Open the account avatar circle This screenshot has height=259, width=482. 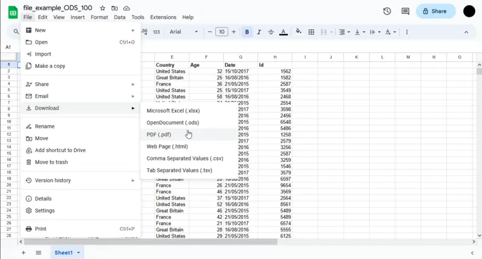(469, 11)
